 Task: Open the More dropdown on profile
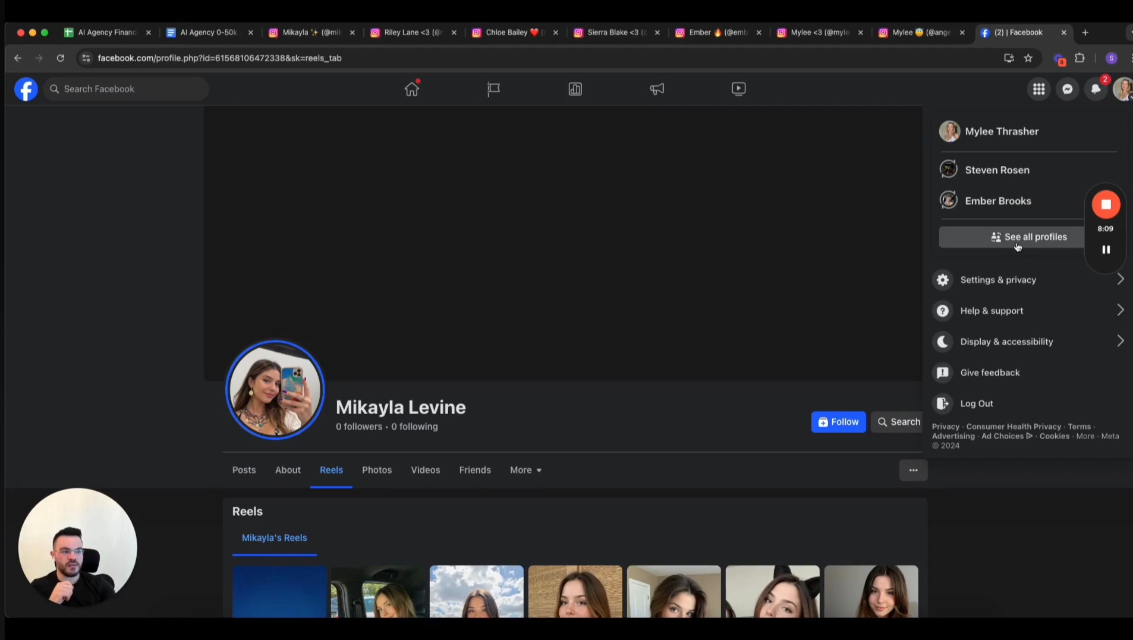(525, 470)
